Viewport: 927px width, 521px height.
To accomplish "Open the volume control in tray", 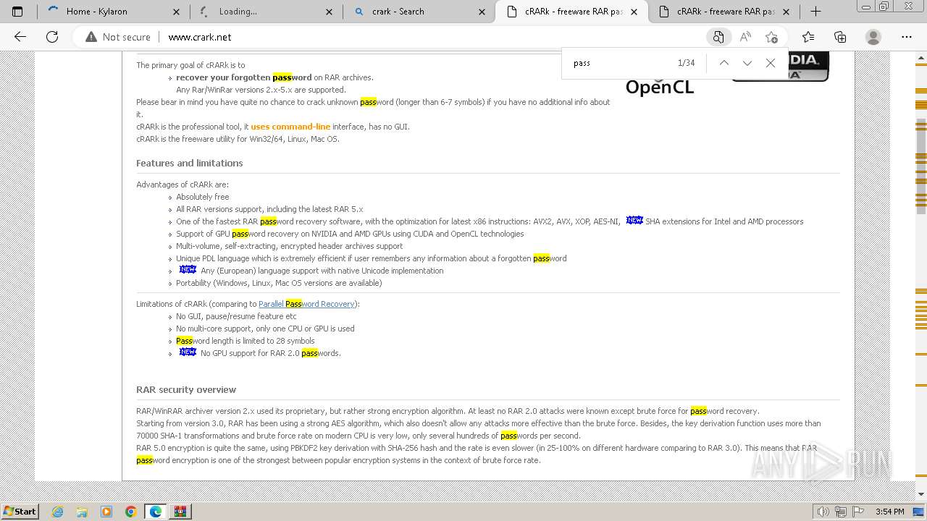I will pyautogui.click(x=822, y=512).
